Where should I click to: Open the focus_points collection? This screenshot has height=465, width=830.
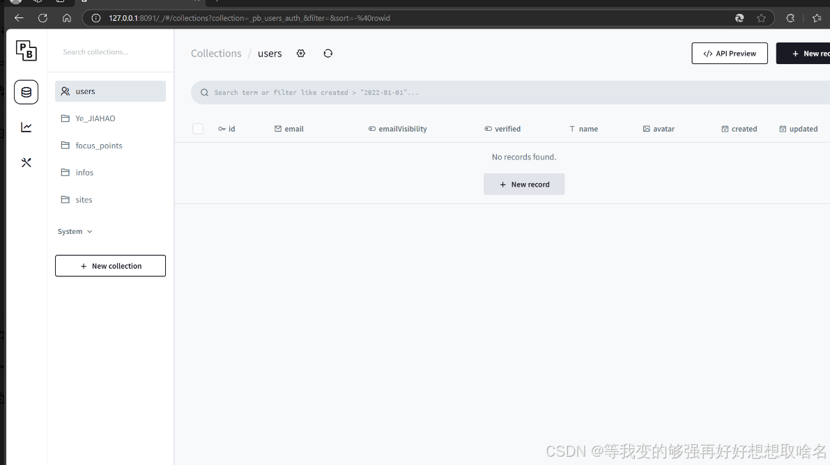(110, 145)
